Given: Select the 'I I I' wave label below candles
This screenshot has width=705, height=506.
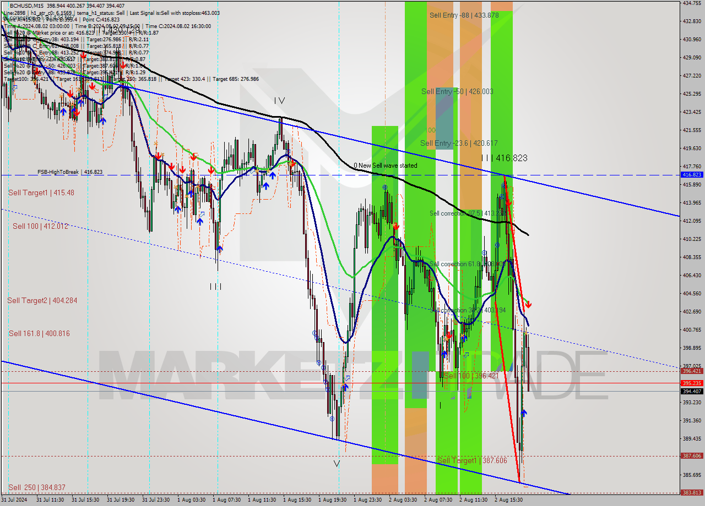Looking at the screenshot, I should [x=216, y=287].
